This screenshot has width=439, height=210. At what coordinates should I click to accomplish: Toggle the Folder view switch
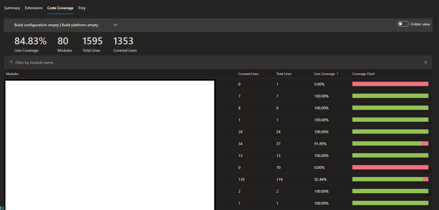pyautogui.click(x=403, y=24)
